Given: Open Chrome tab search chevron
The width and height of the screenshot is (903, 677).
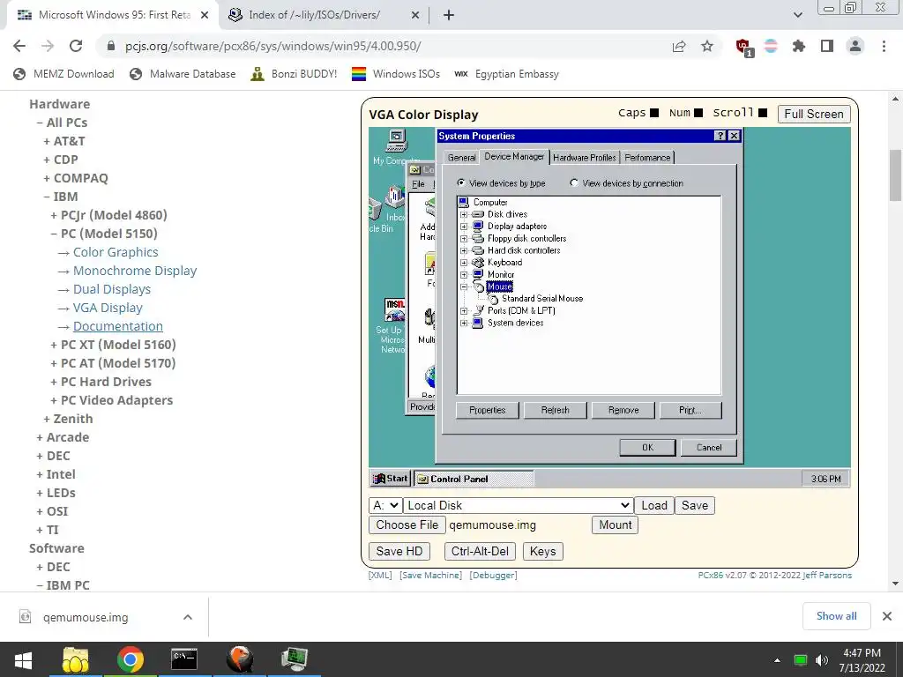Looking at the screenshot, I should (x=797, y=15).
